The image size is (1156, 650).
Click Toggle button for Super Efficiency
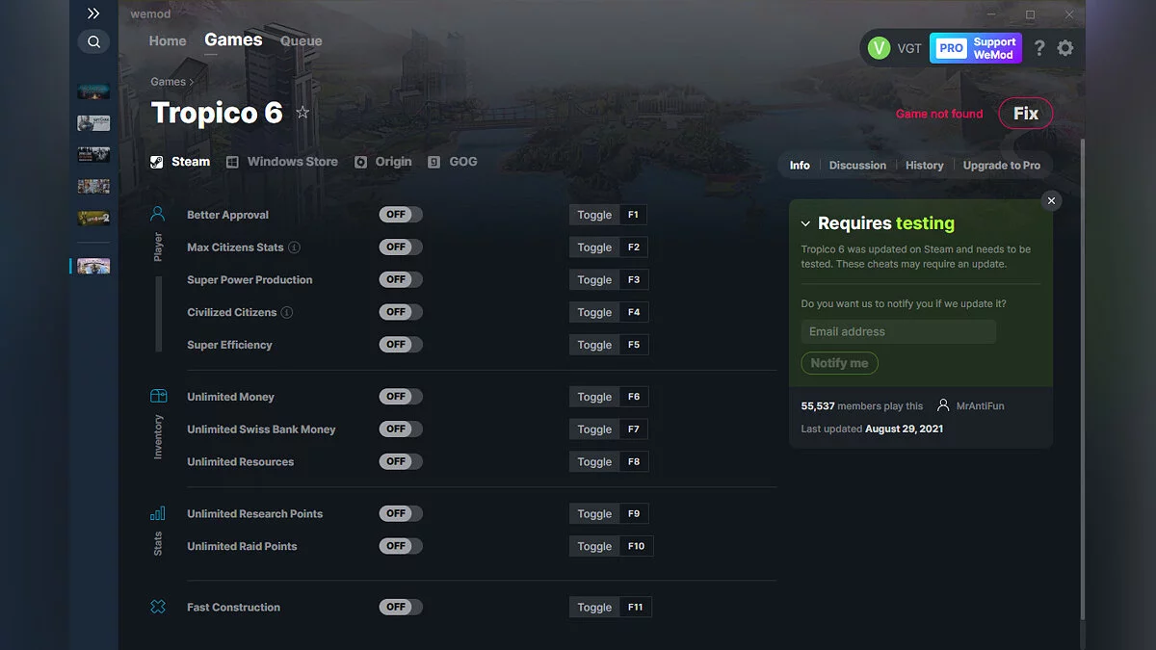[x=594, y=345]
